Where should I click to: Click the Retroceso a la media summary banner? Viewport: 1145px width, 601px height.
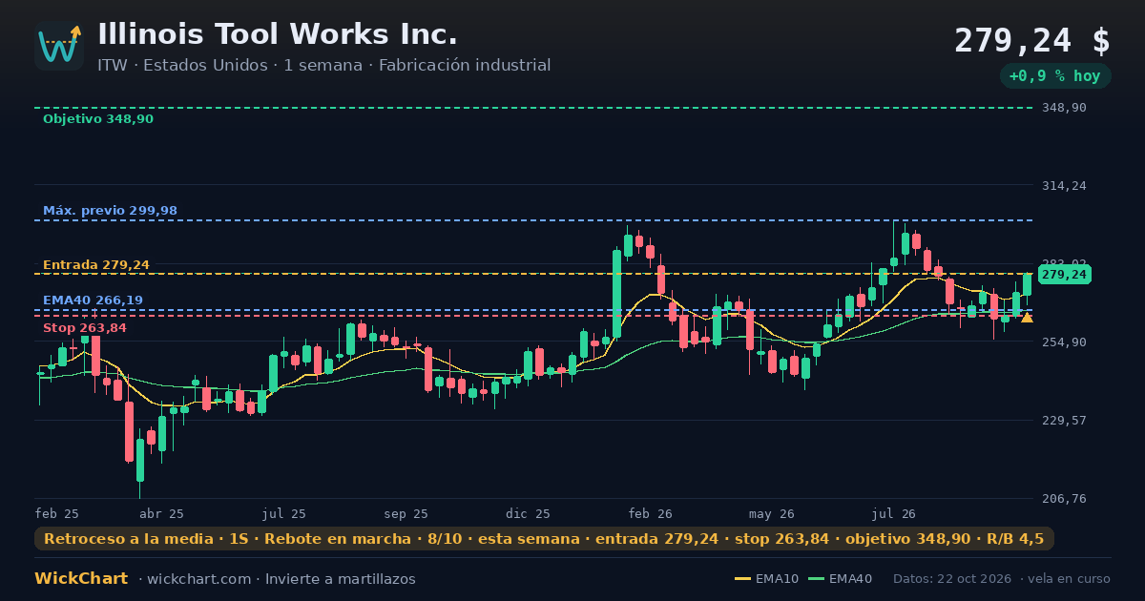(544, 539)
